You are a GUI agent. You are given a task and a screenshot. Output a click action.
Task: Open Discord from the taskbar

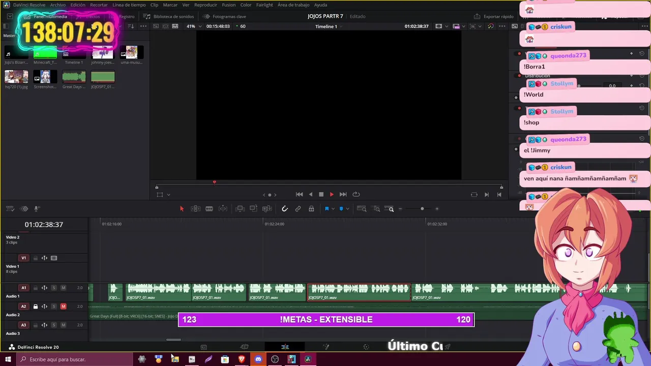click(x=258, y=359)
